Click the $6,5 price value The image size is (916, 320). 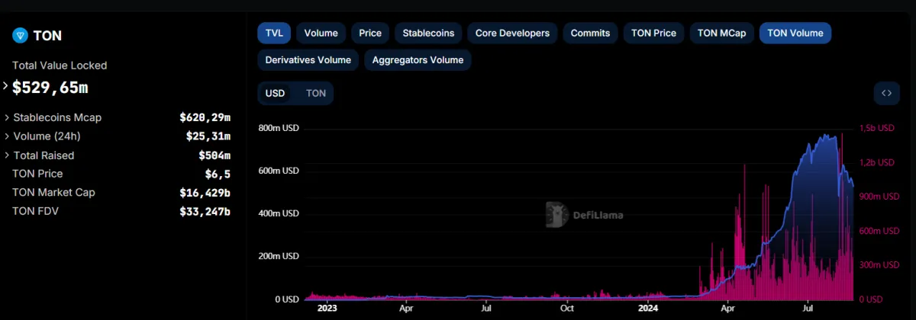[218, 174]
